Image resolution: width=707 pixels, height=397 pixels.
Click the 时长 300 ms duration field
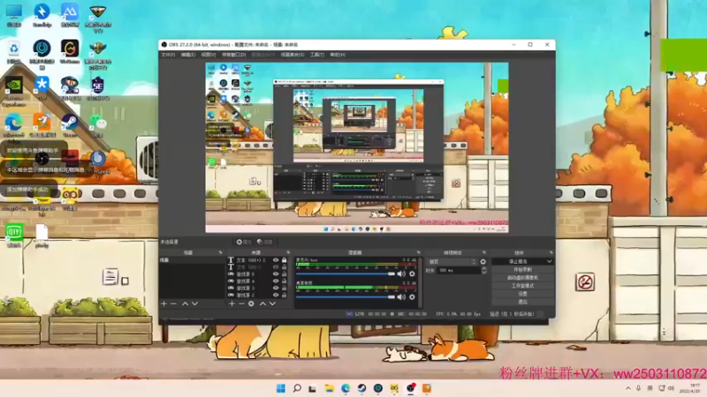458,271
